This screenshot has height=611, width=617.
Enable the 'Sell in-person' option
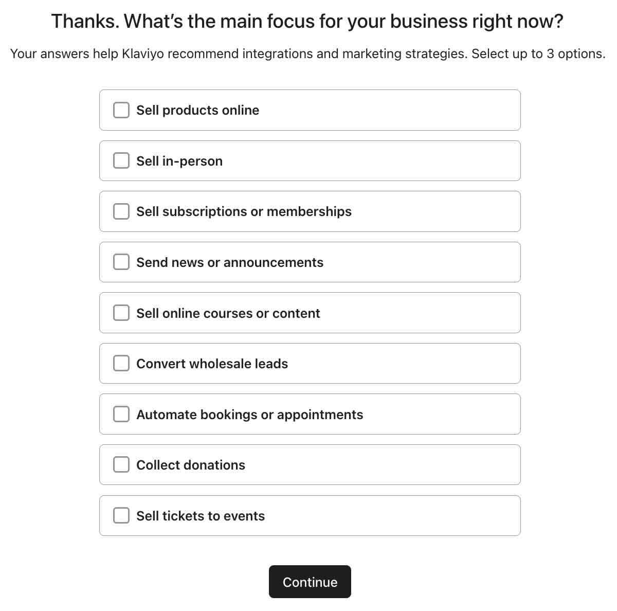(x=121, y=160)
